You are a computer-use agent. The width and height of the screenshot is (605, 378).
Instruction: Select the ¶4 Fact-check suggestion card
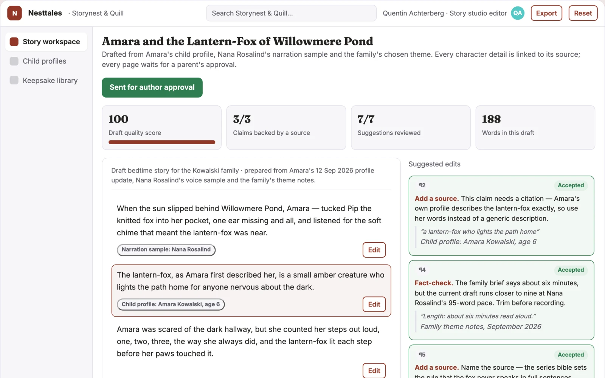click(x=501, y=300)
